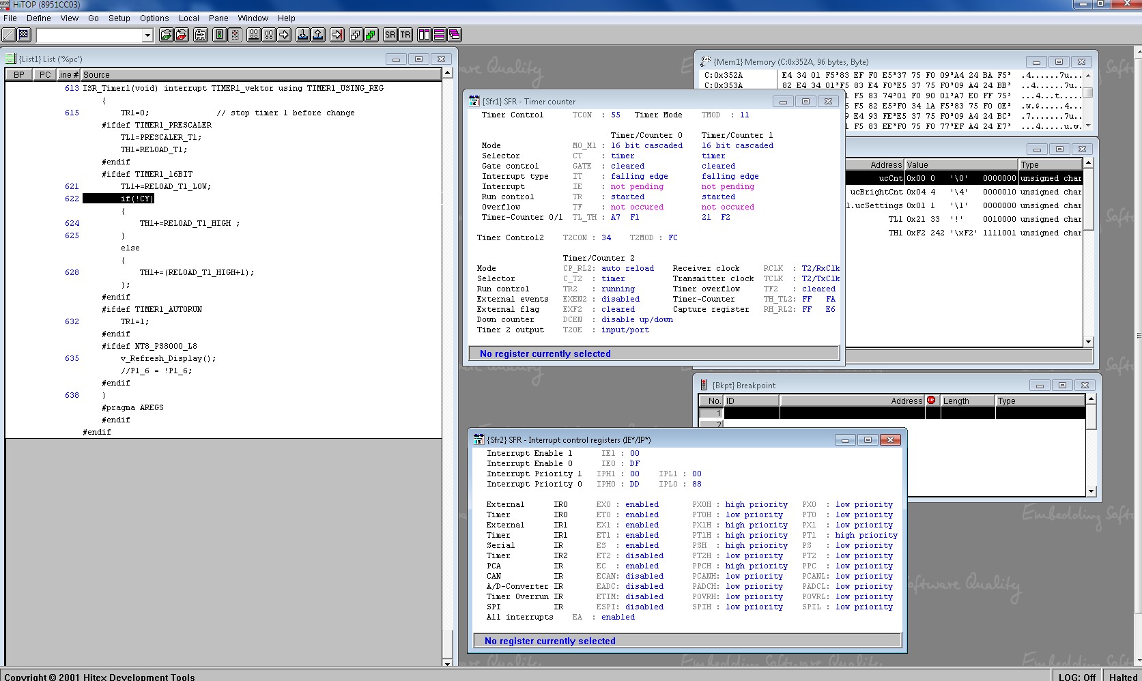Open the File menu
This screenshot has height=681, width=1142.
tap(10, 18)
